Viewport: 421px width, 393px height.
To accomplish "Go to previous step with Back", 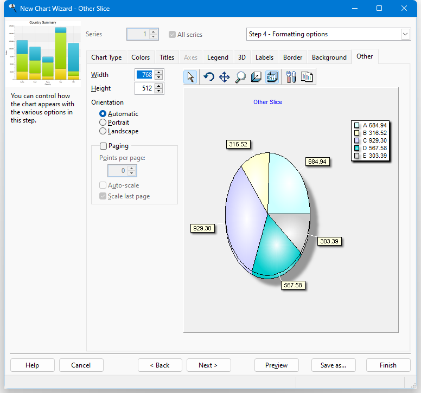I will (x=160, y=365).
